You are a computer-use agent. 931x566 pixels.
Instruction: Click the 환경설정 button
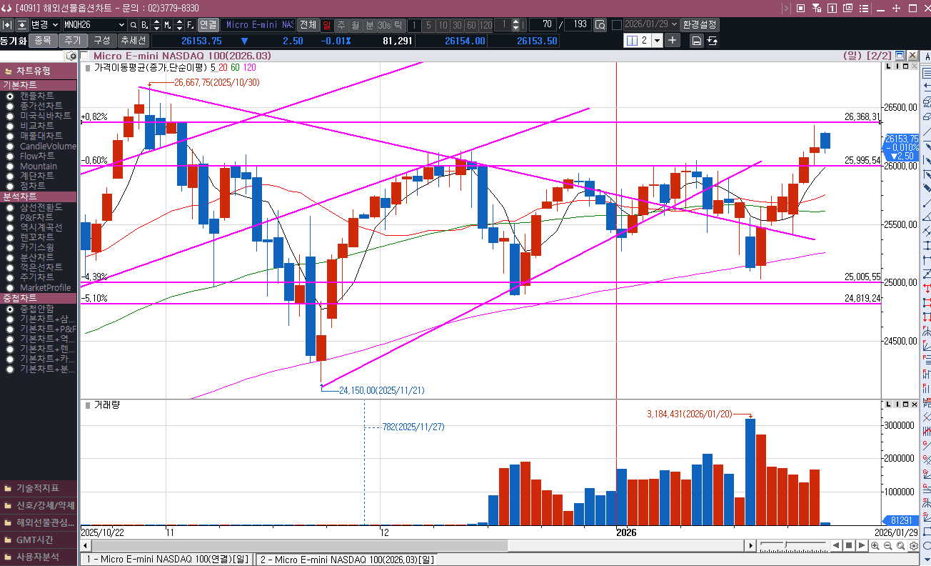pos(700,24)
